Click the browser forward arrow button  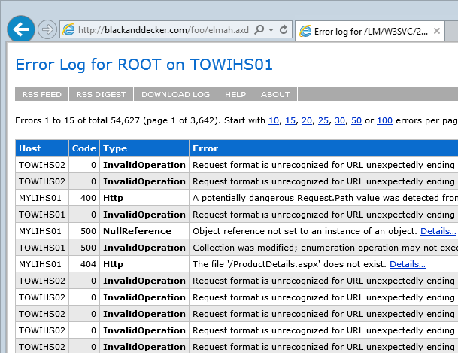pyautogui.click(x=47, y=29)
